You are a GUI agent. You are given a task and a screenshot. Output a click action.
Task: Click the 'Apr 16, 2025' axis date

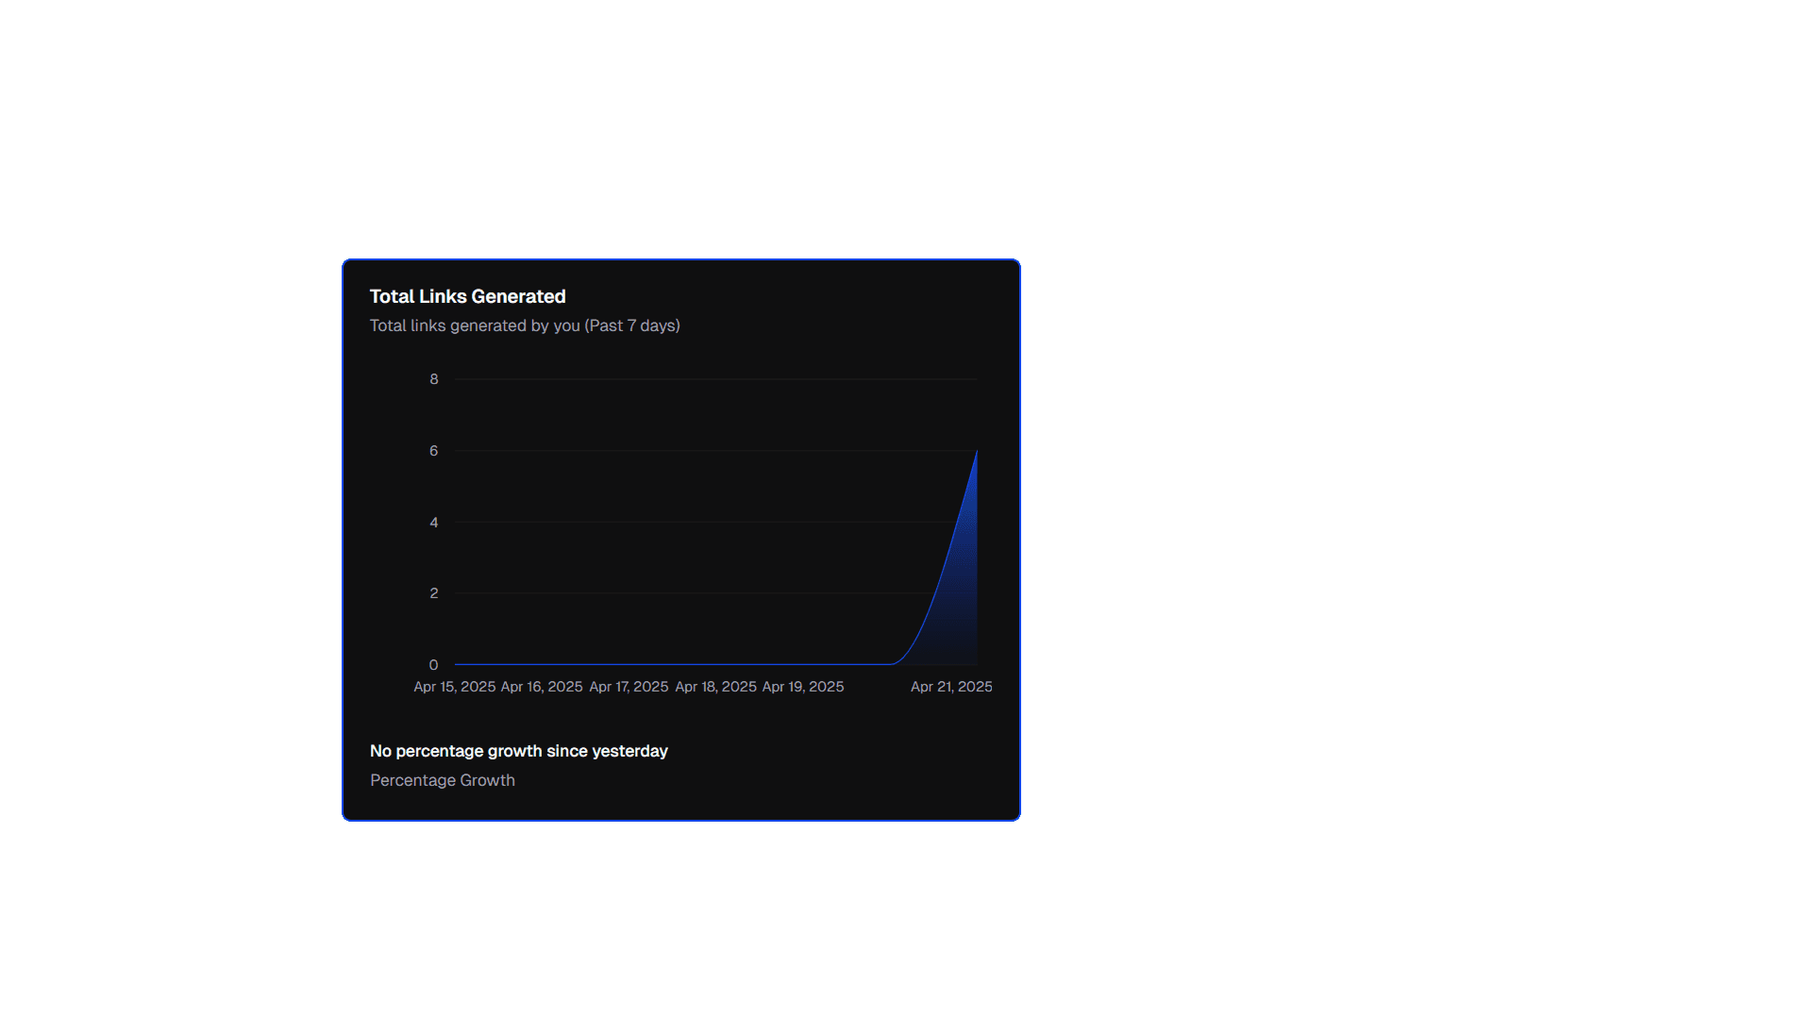coord(542,687)
